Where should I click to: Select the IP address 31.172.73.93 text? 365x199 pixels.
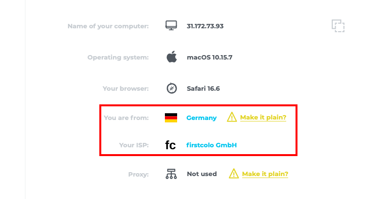(x=205, y=26)
